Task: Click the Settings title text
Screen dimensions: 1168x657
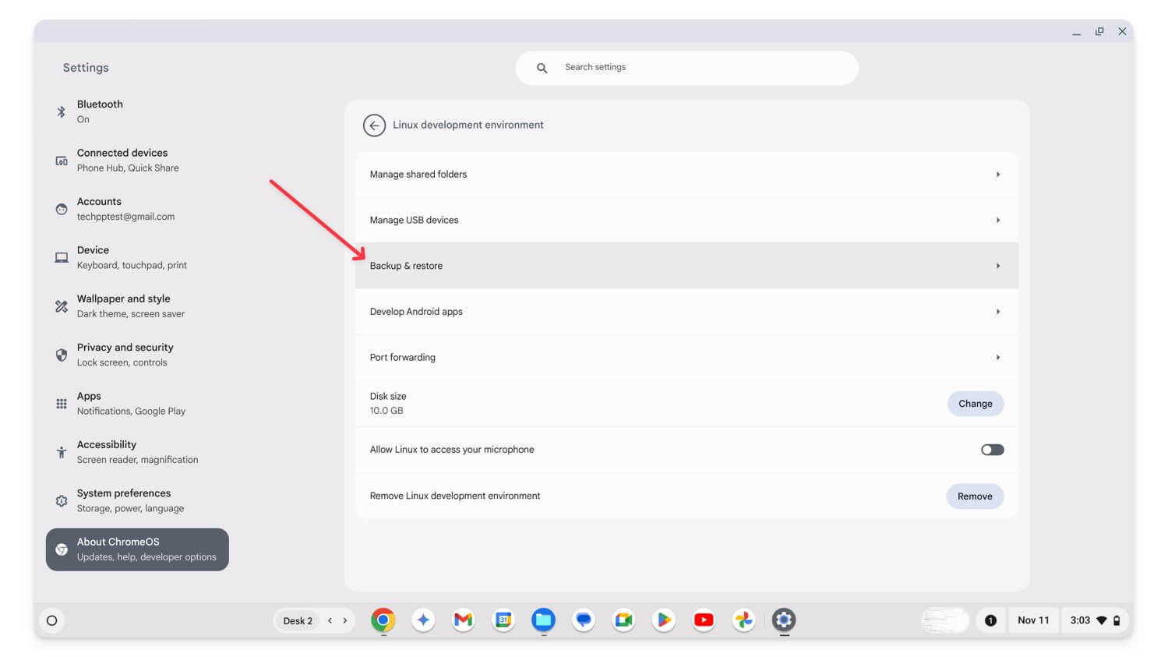Action: pyautogui.click(x=86, y=68)
